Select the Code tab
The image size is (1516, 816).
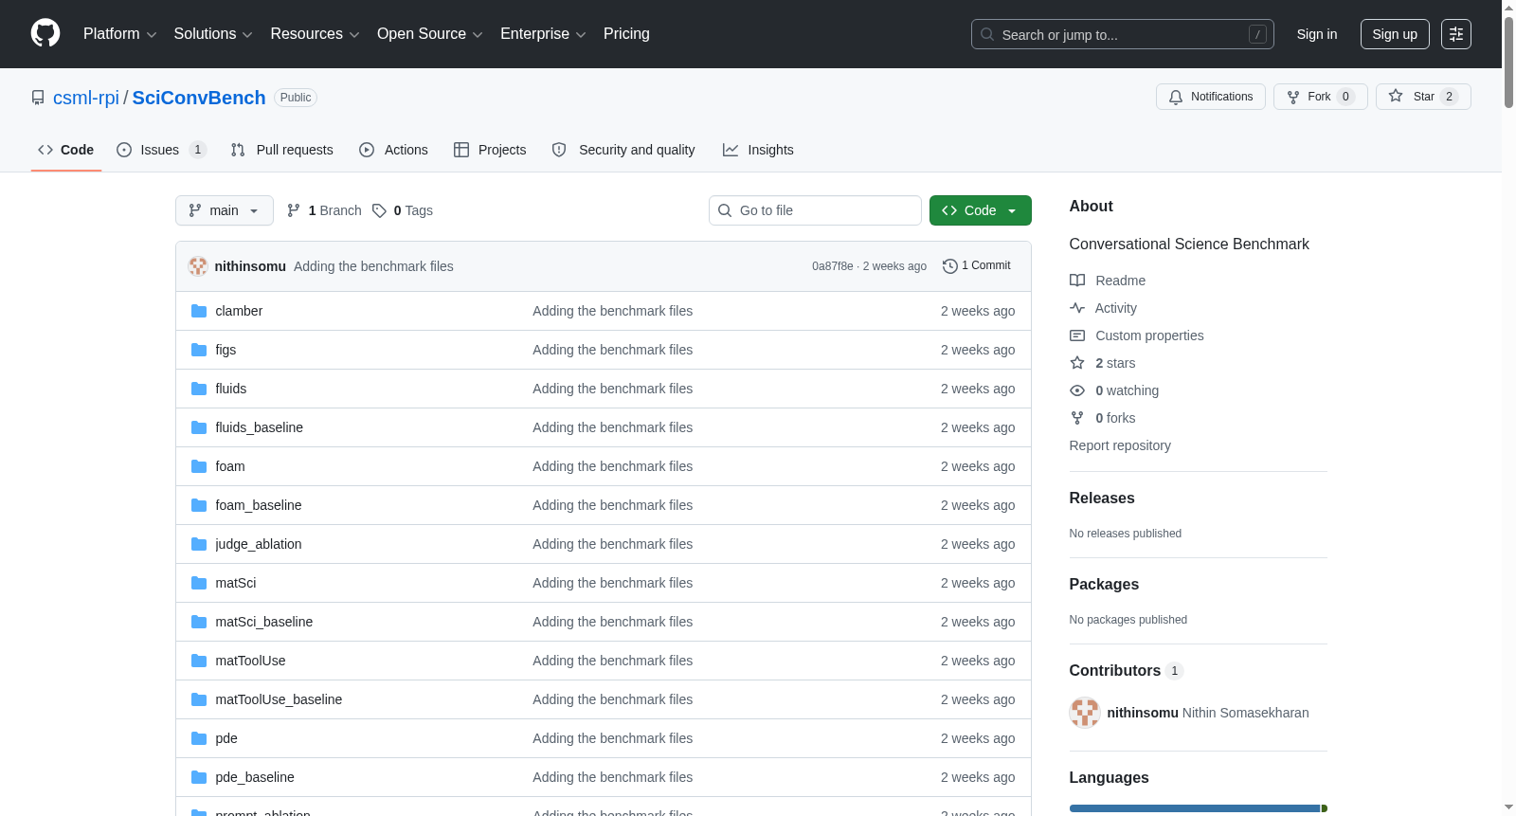pos(66,150)
